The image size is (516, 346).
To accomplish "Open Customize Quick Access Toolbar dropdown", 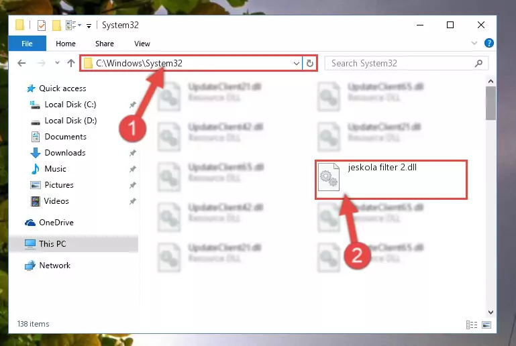I will [89, 25].
